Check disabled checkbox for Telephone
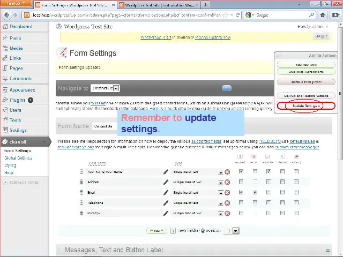This screenshot has width=343, height=257. pos(282,202)
